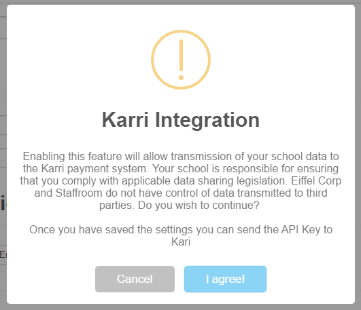The width and height of the screenshot is (361, 310).
Task: Click the grey overlay strip below the dialog
Action: [181, 307]
